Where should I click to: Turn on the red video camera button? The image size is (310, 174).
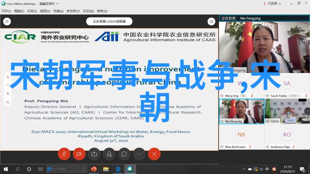pos(79,154)
